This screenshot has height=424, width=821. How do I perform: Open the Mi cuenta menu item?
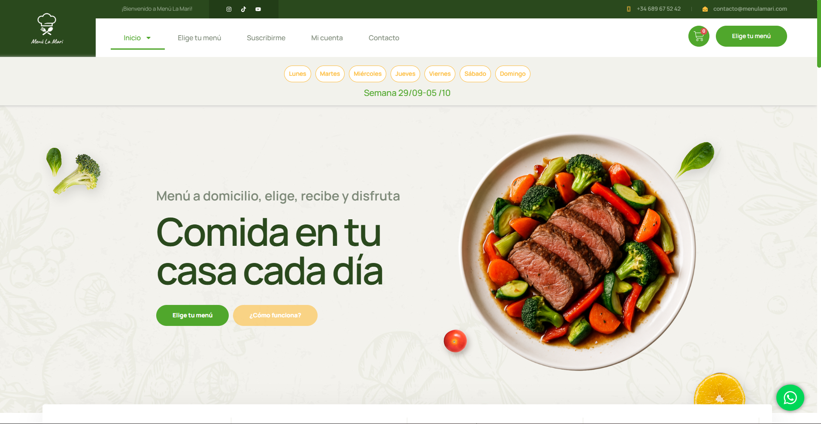tap(327, 38)
